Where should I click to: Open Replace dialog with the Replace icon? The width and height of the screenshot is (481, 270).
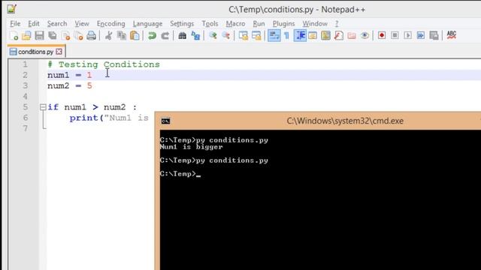pos(195,35)
